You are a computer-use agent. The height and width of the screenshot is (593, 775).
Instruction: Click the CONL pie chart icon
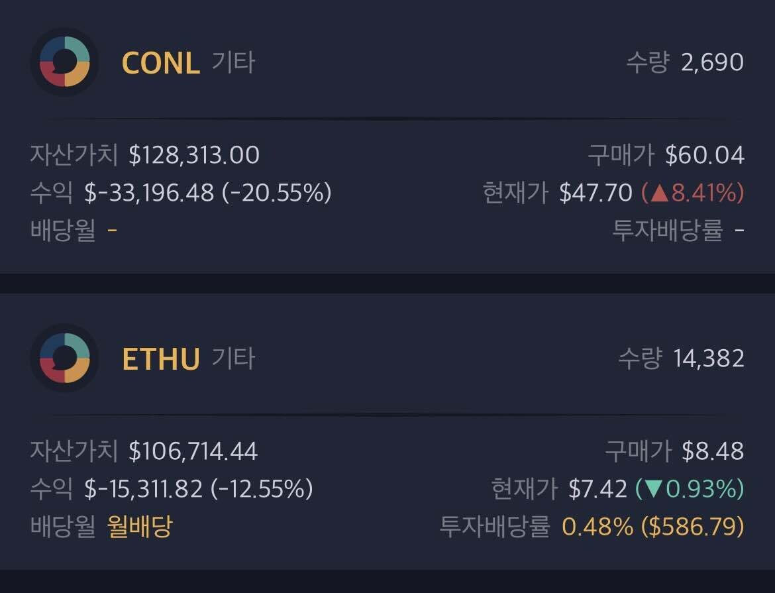(x=64, y=63)
